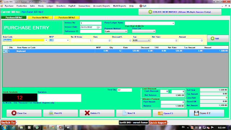Expand the Tax 0.00 dropdown
231x130 pixels.
[149, 40]
